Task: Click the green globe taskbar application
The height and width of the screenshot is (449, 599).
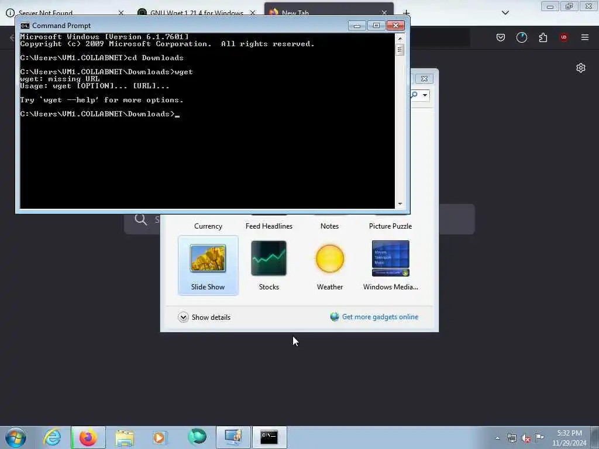Action: pos(197,437)
